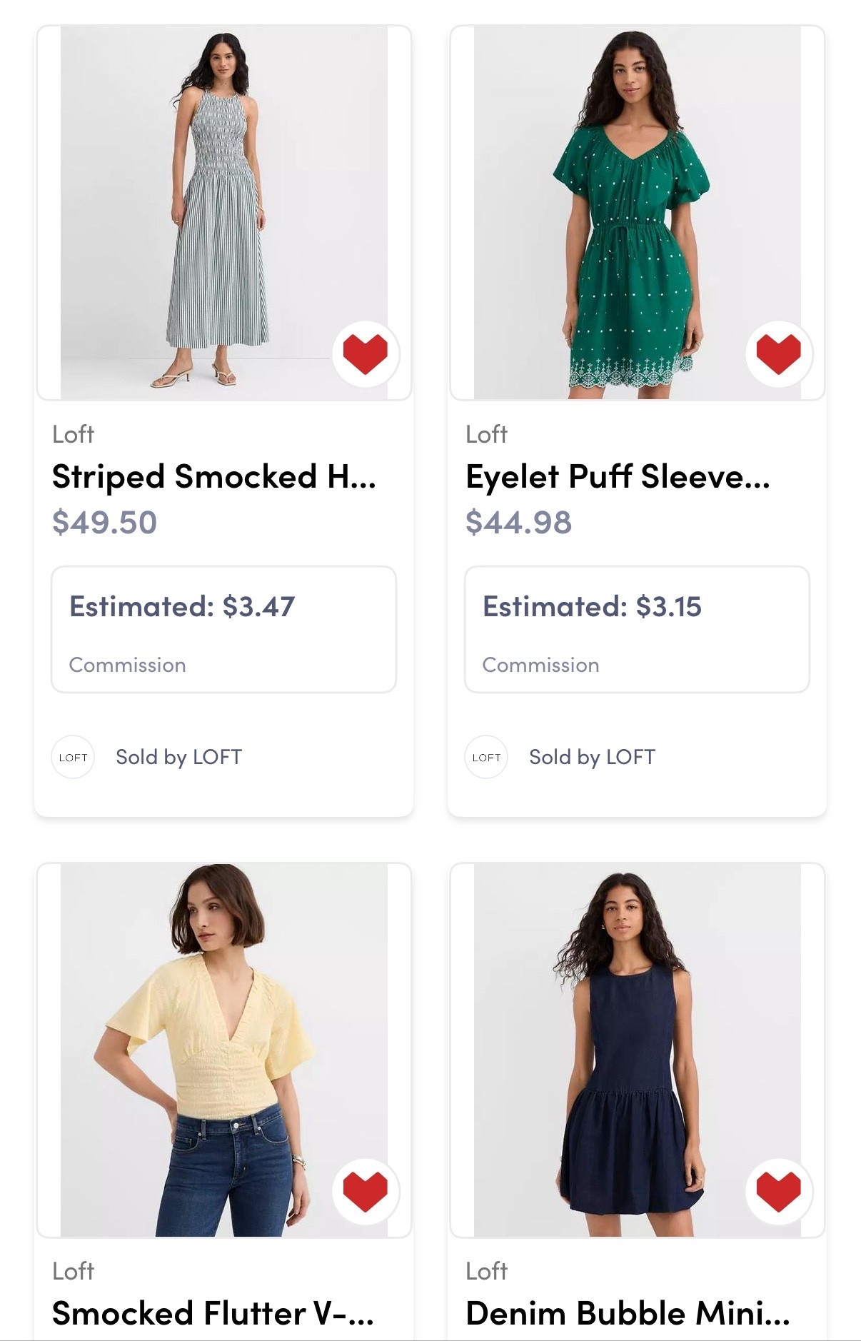Screen dimensions: 861x1341
Task: Open Striped Smocked H... product title
Action: pyautogui.click(x=214, y=477)
